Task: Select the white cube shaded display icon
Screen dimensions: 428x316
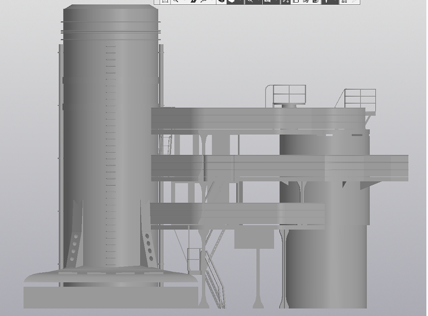Action: 232,2
